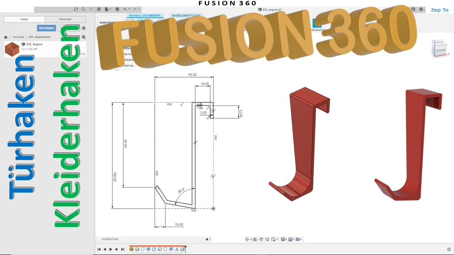This screenshot has width=454, height=255.
Task: Step the timeline back one feature
Action: pyautogui.click(x=105, y=249)
